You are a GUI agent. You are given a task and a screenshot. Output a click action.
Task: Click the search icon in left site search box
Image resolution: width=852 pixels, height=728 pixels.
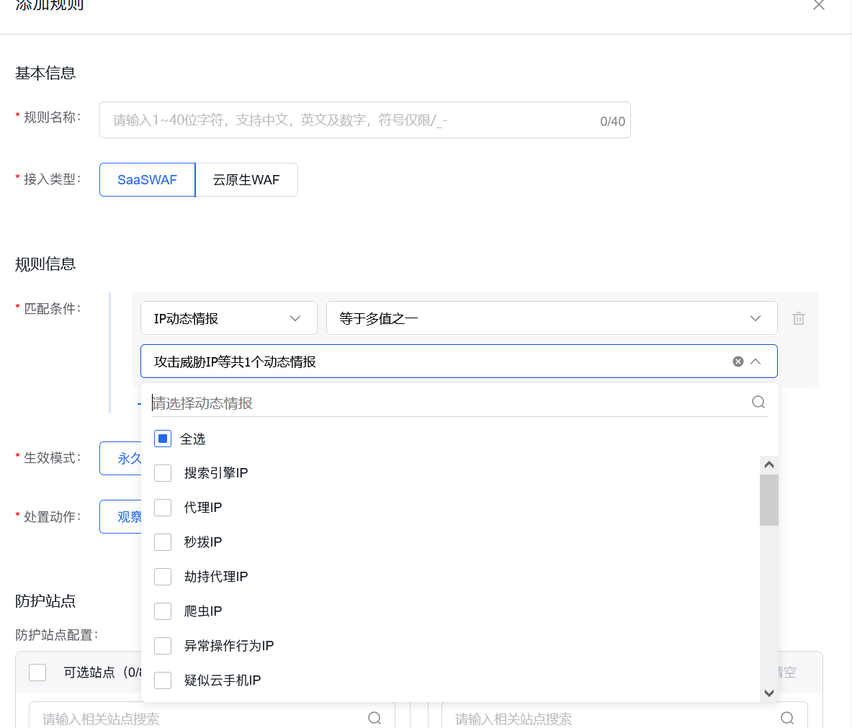[374, 718]
